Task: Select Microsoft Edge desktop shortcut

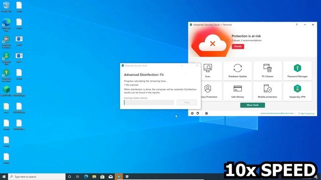Action: pos(7,24)
